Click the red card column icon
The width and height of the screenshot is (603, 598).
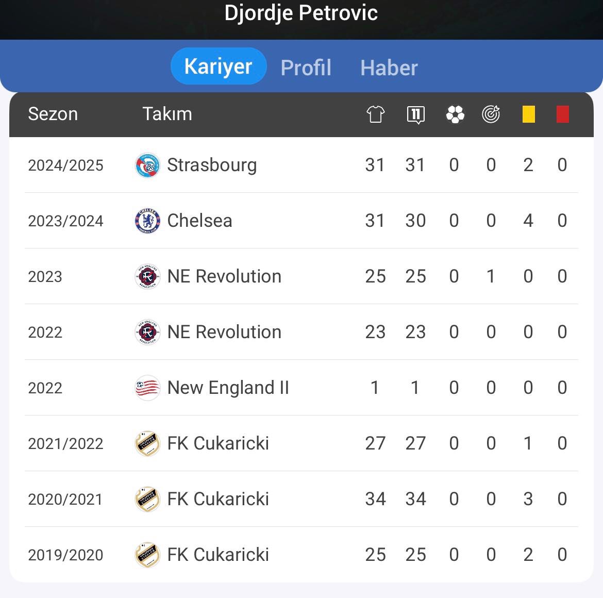point(562,114)
